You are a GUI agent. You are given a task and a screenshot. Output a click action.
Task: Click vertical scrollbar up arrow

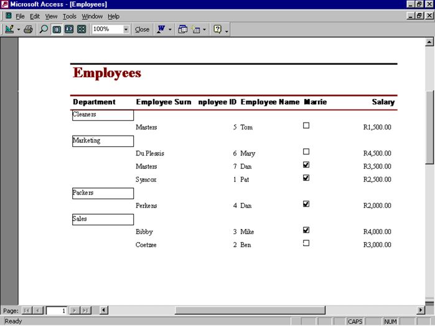[429, 42]
